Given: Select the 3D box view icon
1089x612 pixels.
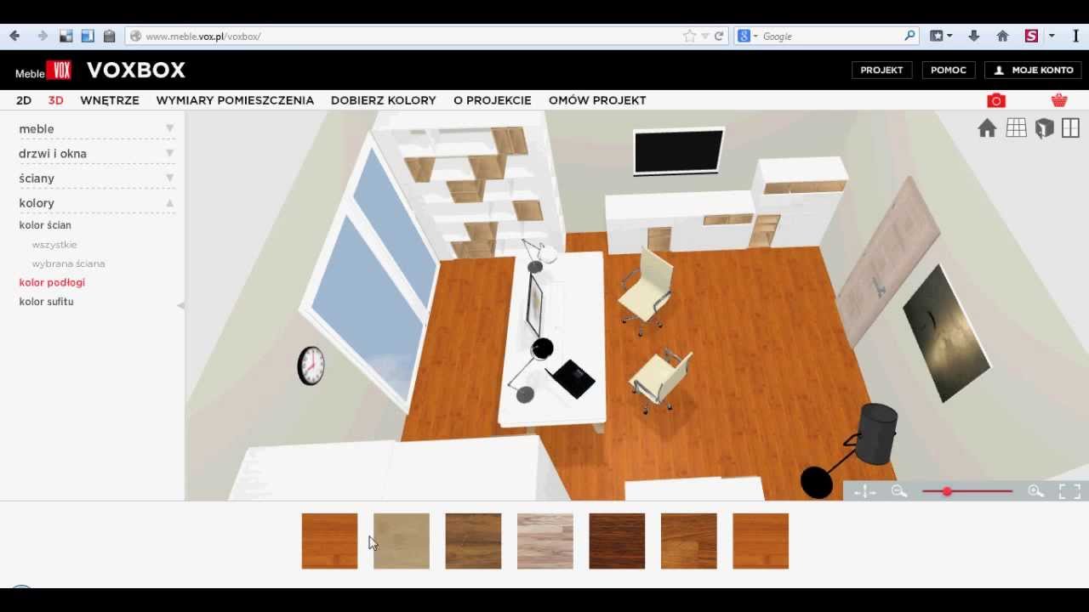Looking at the screenshot, I should click(x=1044, y=127).
